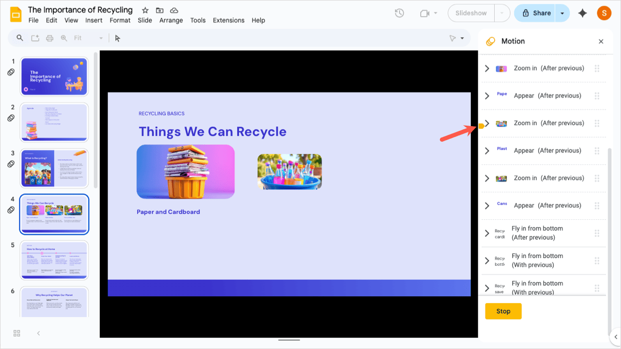This screenshot has width=621, height=349.
Task: Close the Motion panel
Action: [601, 41]
